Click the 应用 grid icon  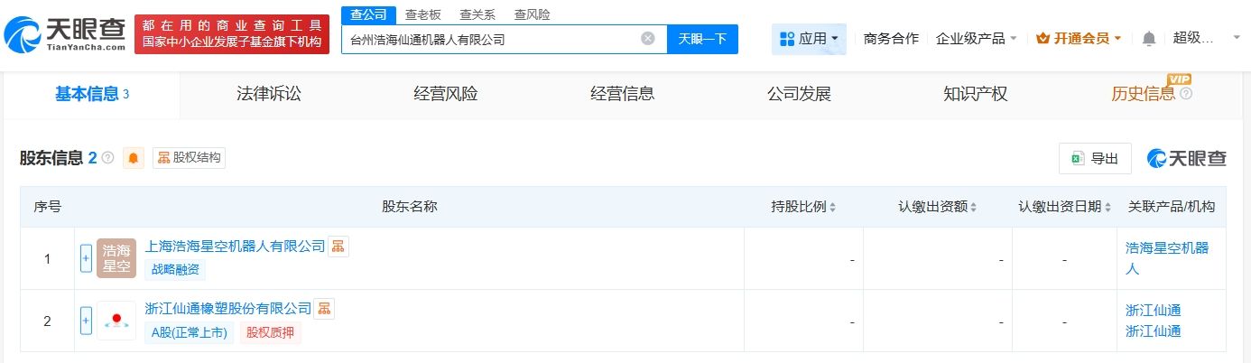[786, 39]
